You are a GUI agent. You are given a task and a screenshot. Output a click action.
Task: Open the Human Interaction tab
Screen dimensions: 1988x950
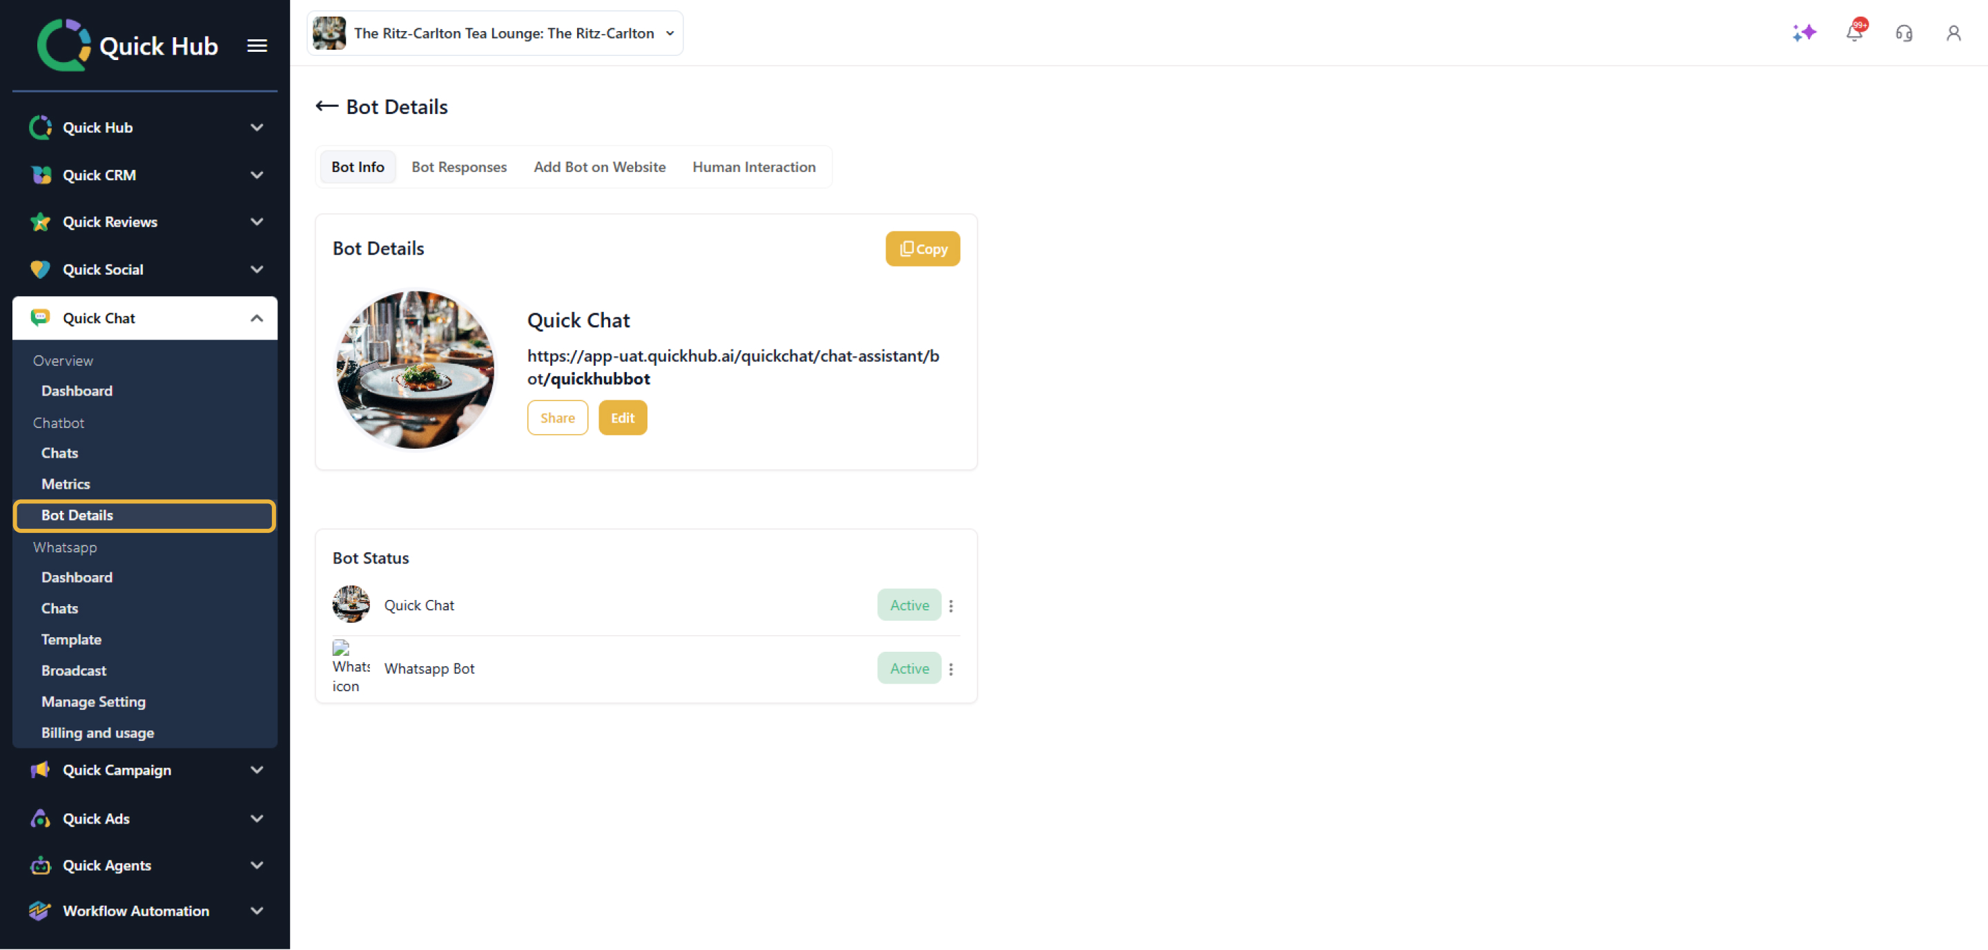(x=753, y=166)
